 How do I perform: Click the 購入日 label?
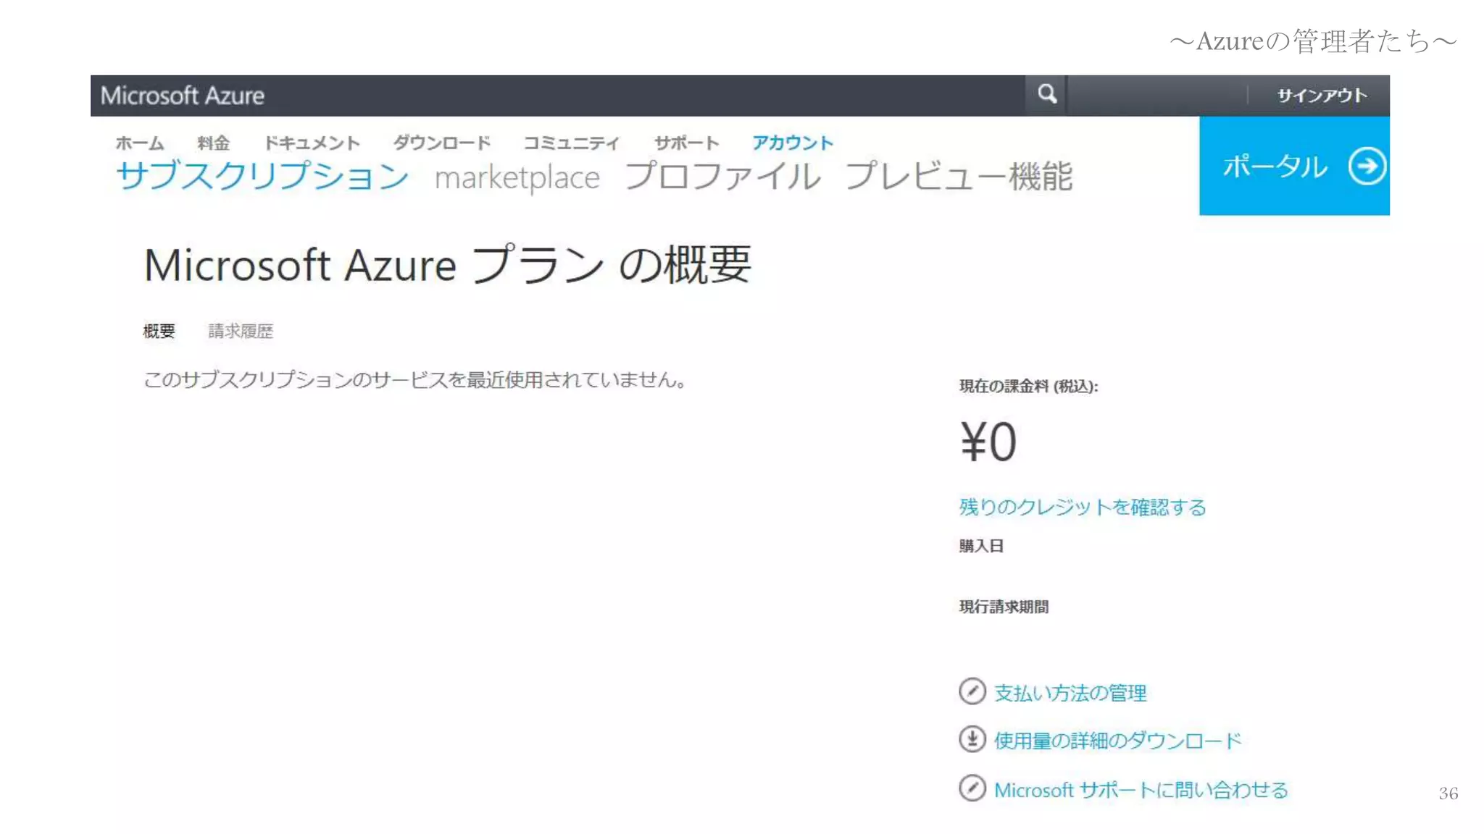pos(981,546)
